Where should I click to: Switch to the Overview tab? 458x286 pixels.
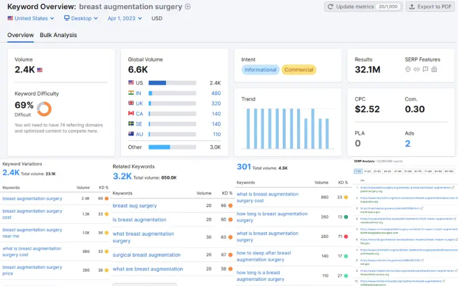tap(21, 35)
